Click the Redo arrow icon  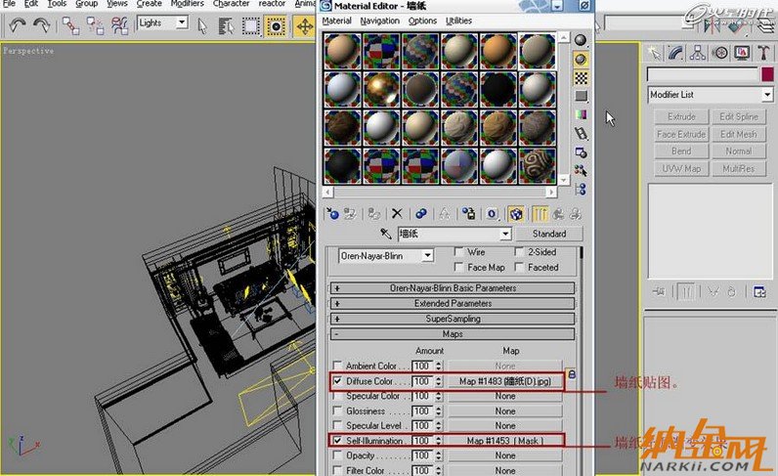(x=42, y=24)
